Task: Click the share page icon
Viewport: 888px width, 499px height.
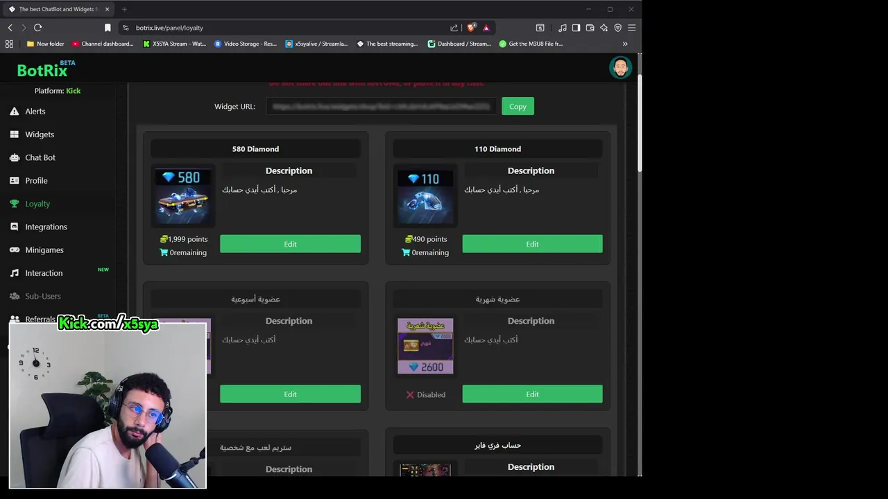Action: (454, 28)
